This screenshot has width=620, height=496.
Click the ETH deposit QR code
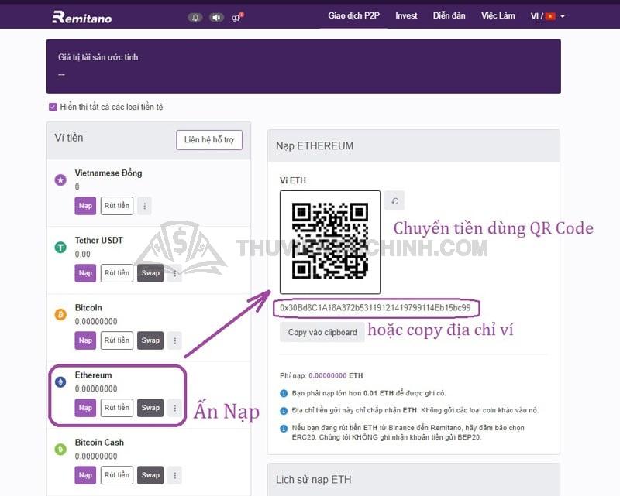pyautogui.click(x=330, y=241)
